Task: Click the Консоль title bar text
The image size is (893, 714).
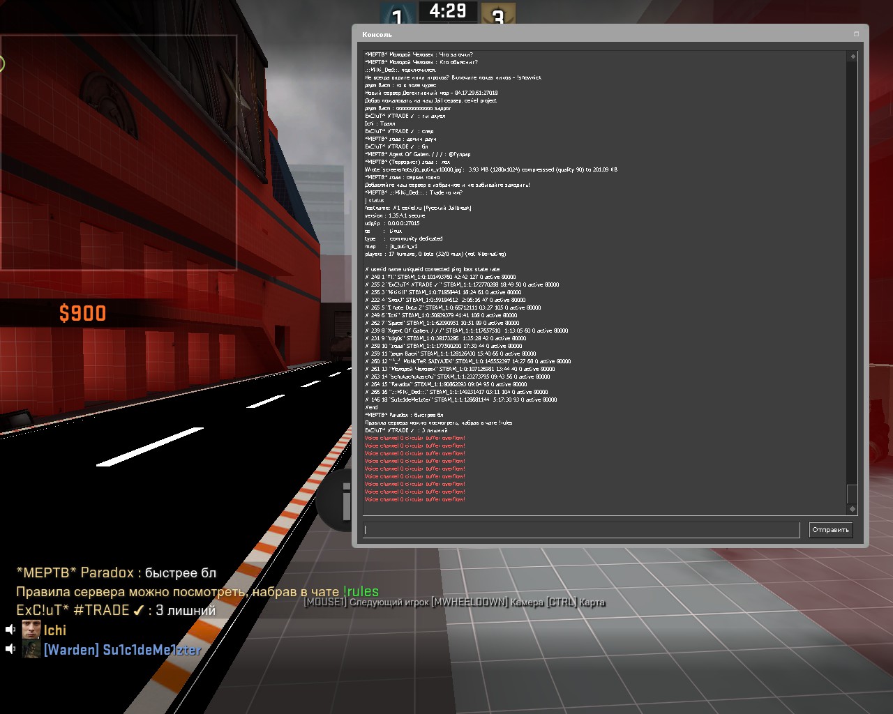Action: tap(377, 34)
